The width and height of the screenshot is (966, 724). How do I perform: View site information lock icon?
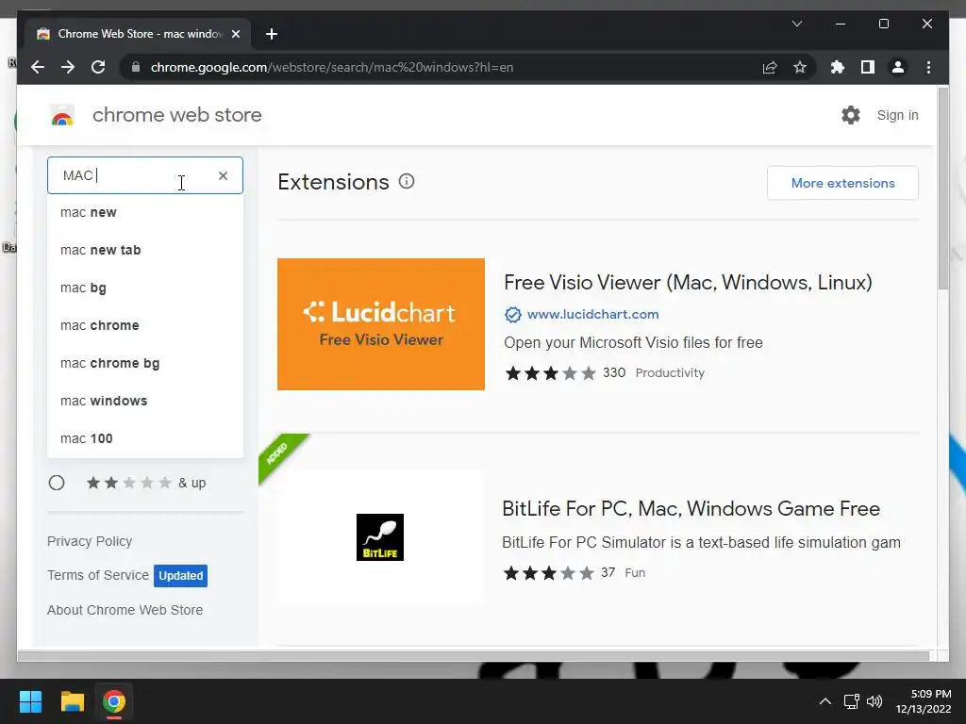point(136,67)
